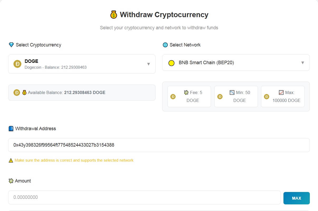Click the Dogecoin logo in cryptocurrency selector
Screen dimensions: 318x211
pos(17,64)
